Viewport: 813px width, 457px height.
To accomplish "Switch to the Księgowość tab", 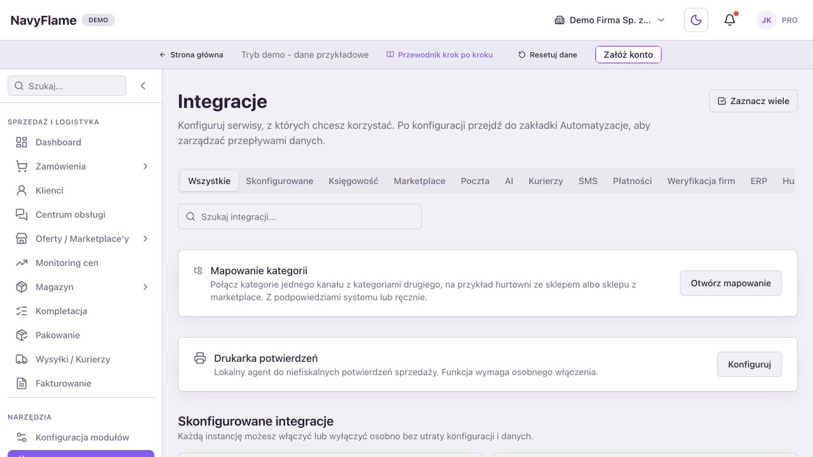I will pyautogui.click(x=354, y=181).
